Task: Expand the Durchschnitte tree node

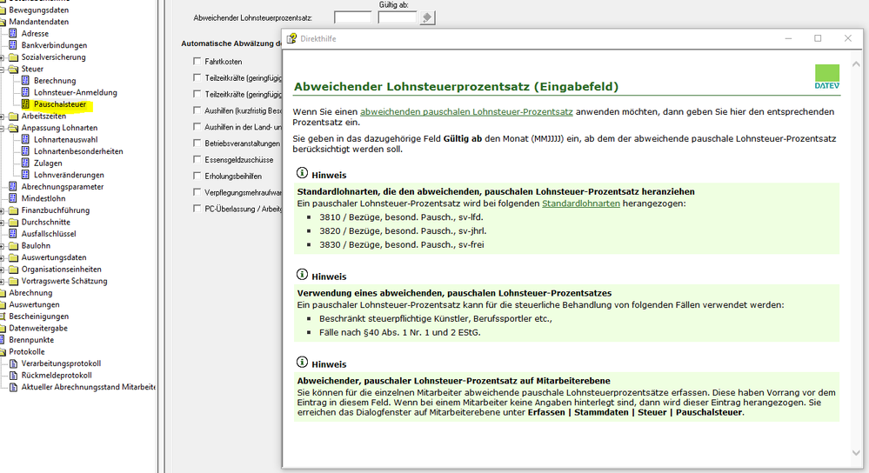Action: point(3,222)
